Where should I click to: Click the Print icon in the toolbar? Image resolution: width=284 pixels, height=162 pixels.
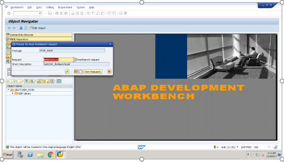click(x=73, y=14)
